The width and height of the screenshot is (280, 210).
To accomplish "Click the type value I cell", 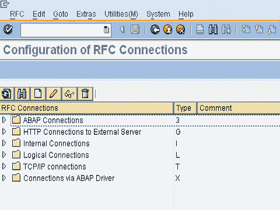I will coord(177,143).
